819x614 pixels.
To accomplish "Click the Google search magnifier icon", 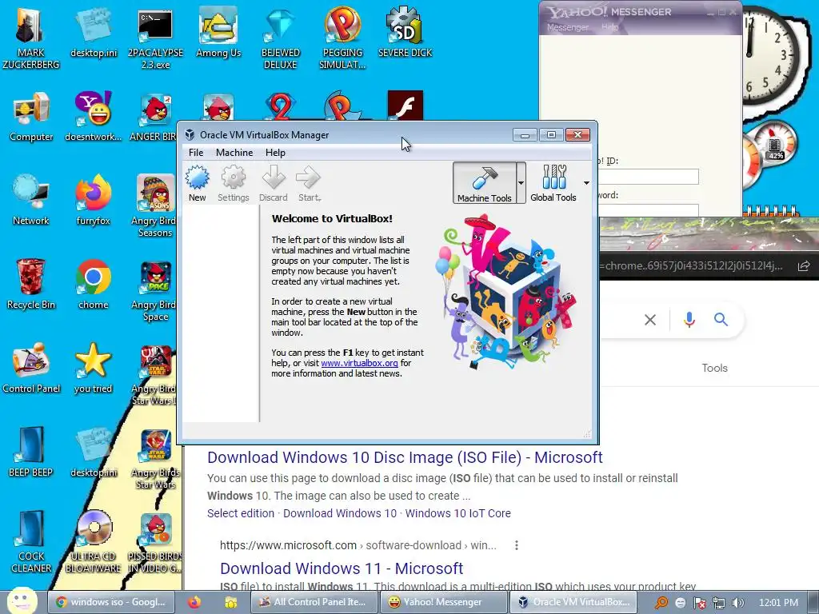I will click(721, 320).
